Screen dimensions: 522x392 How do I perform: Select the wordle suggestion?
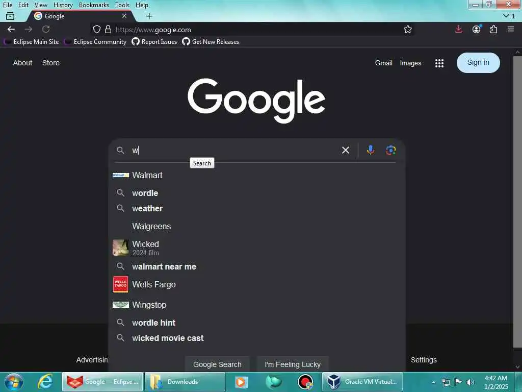tap(256, 193)
